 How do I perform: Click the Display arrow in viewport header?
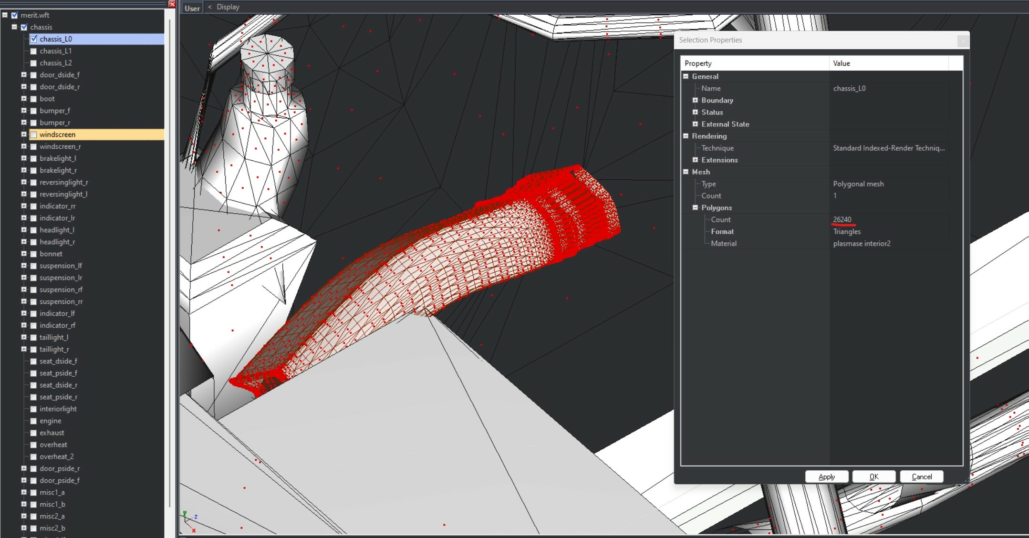pyautogui.click(x=209, y=7)
